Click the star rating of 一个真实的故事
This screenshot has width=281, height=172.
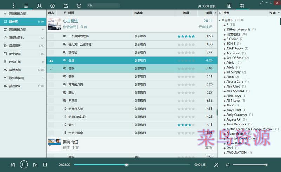point(186,36)
